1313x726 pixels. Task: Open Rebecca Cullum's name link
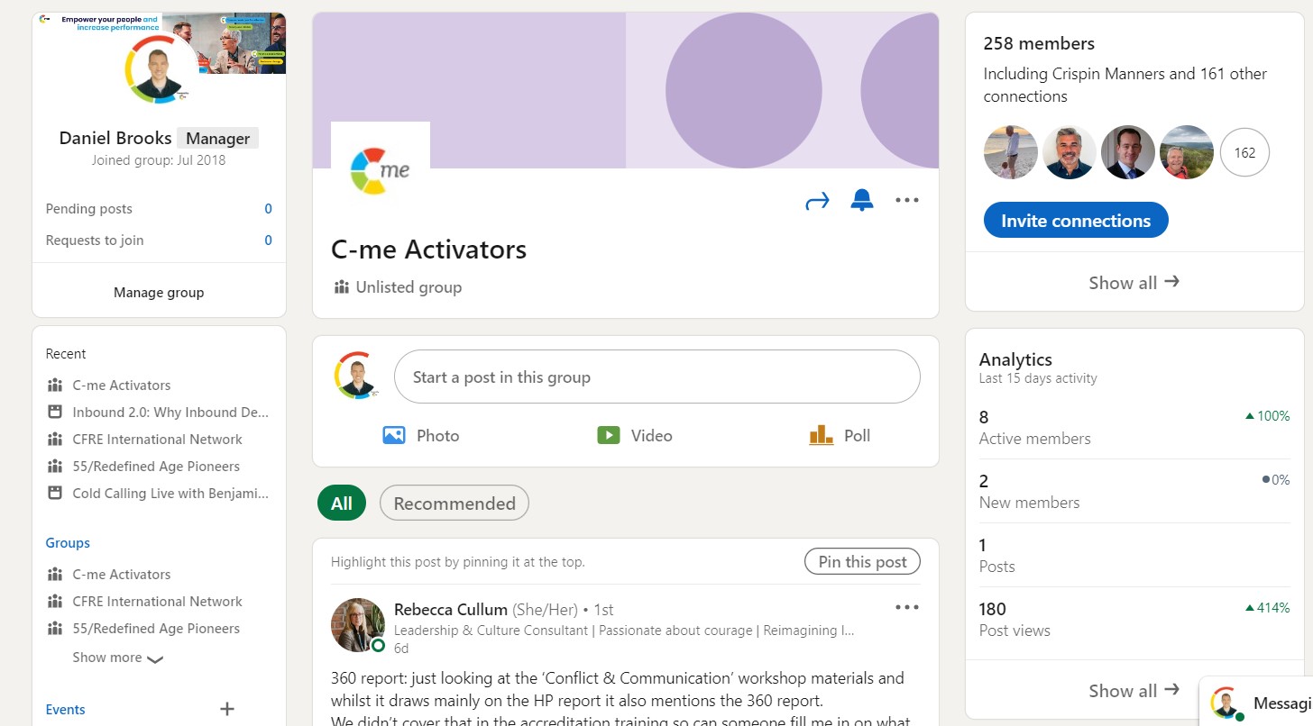click(x=451, y=610)
